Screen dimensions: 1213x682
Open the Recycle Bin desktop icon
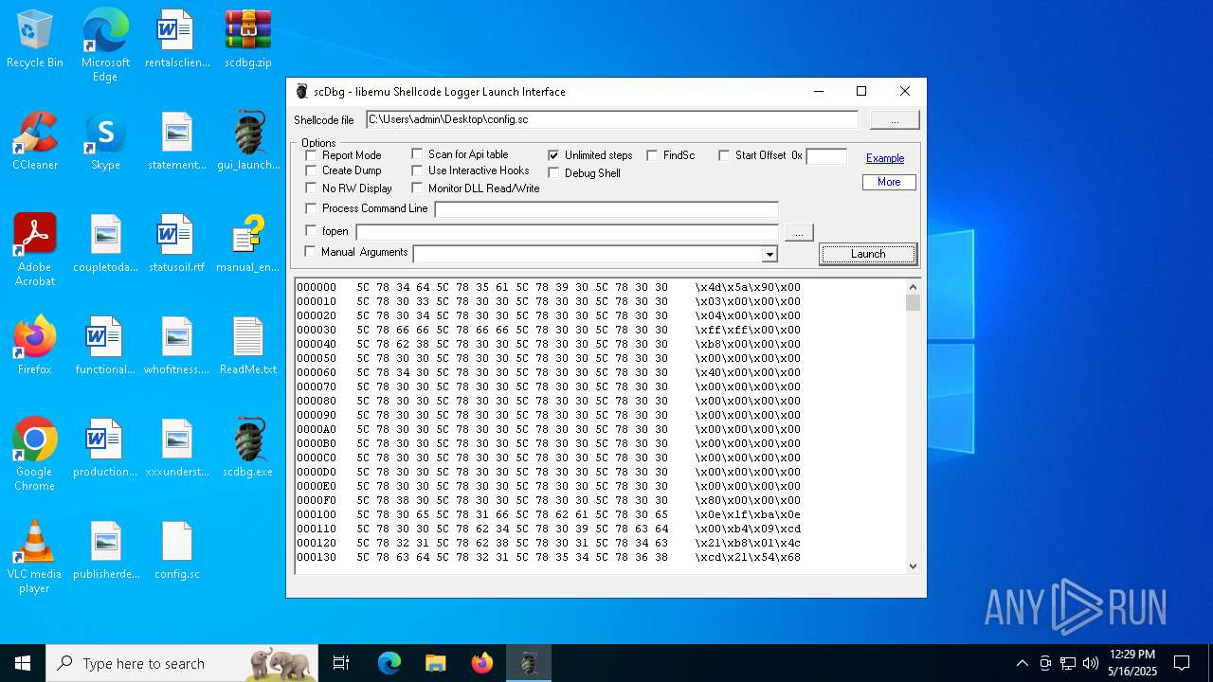[x=35, y=39]
